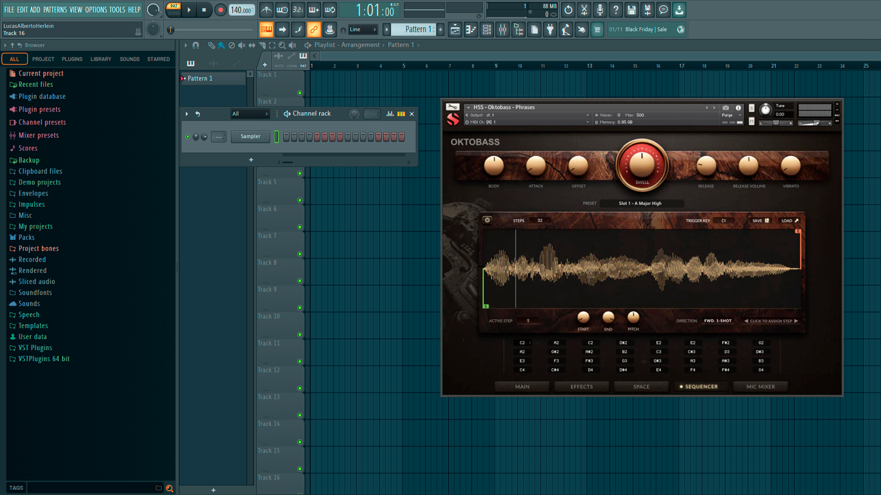Switch Oktobass to EFFECTS tab
The height and width of the screenshot is (495, 881).
coord(581,387)
